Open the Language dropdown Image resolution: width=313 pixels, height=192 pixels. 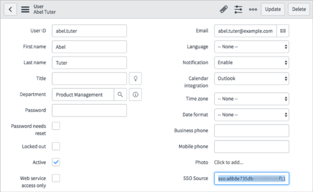tap(251, 47)
